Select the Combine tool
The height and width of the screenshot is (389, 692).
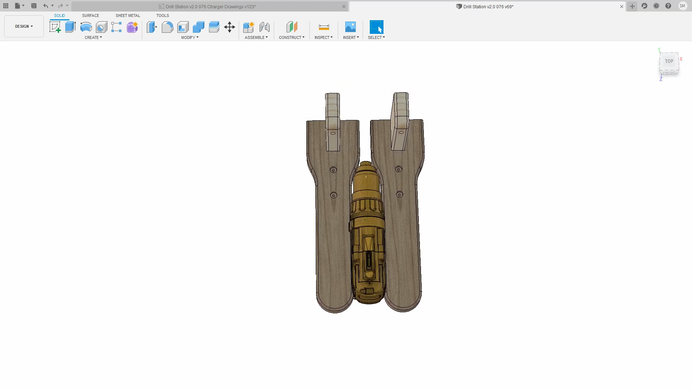pos(198,27)
